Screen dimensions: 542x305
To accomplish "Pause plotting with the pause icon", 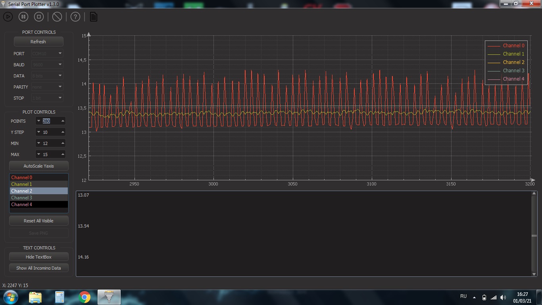I will [23, 17].
